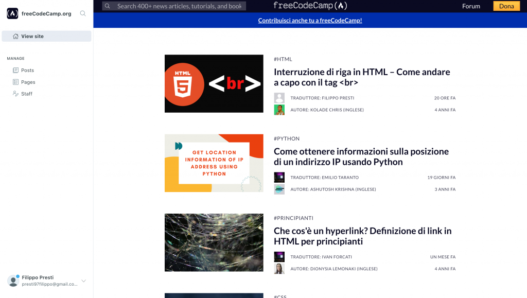Viewport: 527px width, 298px height.
Task: Open article about IP address position with Python
Action: 361,157
